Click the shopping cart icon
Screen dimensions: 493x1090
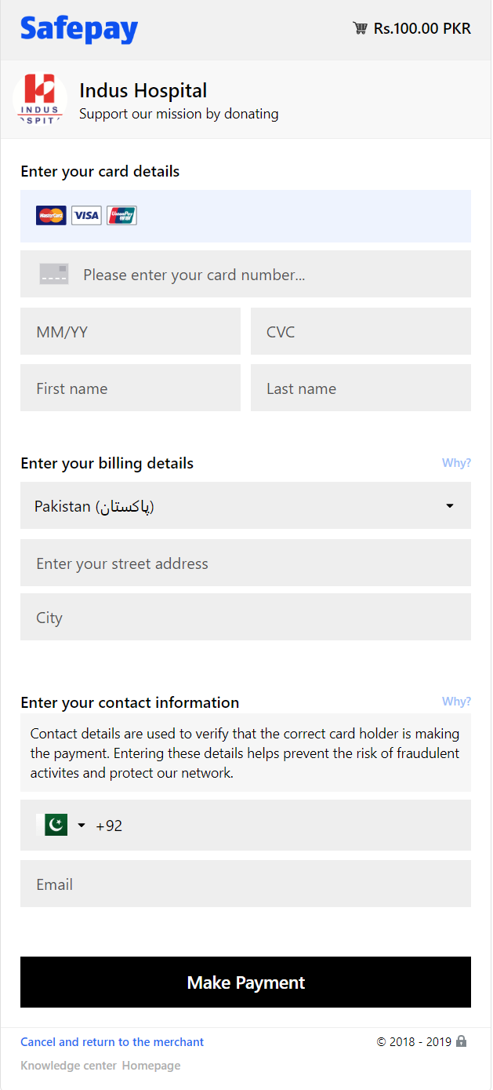tap(360, 29)
